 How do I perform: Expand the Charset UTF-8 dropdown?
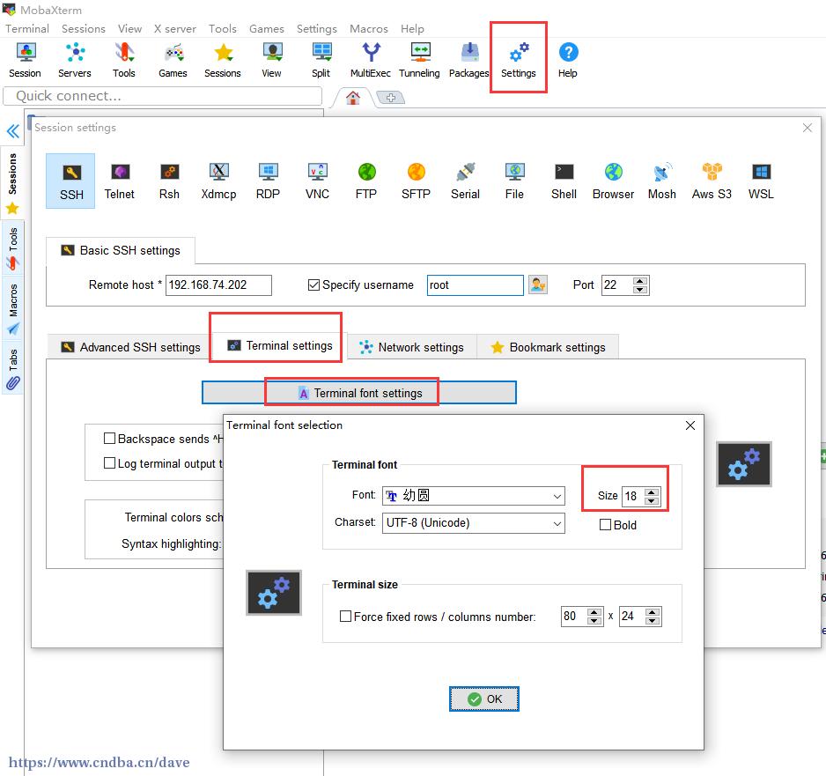557,523
